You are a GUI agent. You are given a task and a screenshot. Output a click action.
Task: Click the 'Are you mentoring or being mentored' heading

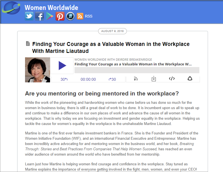point(102,94)
